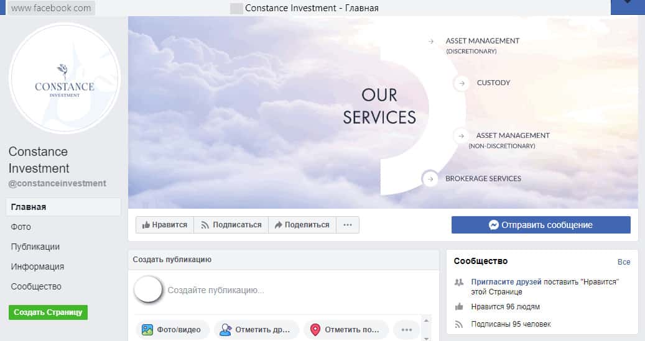Viewport: 645px width, 341px height.
Task: Click Подписаться to follow the page
Action: point(231,225)
